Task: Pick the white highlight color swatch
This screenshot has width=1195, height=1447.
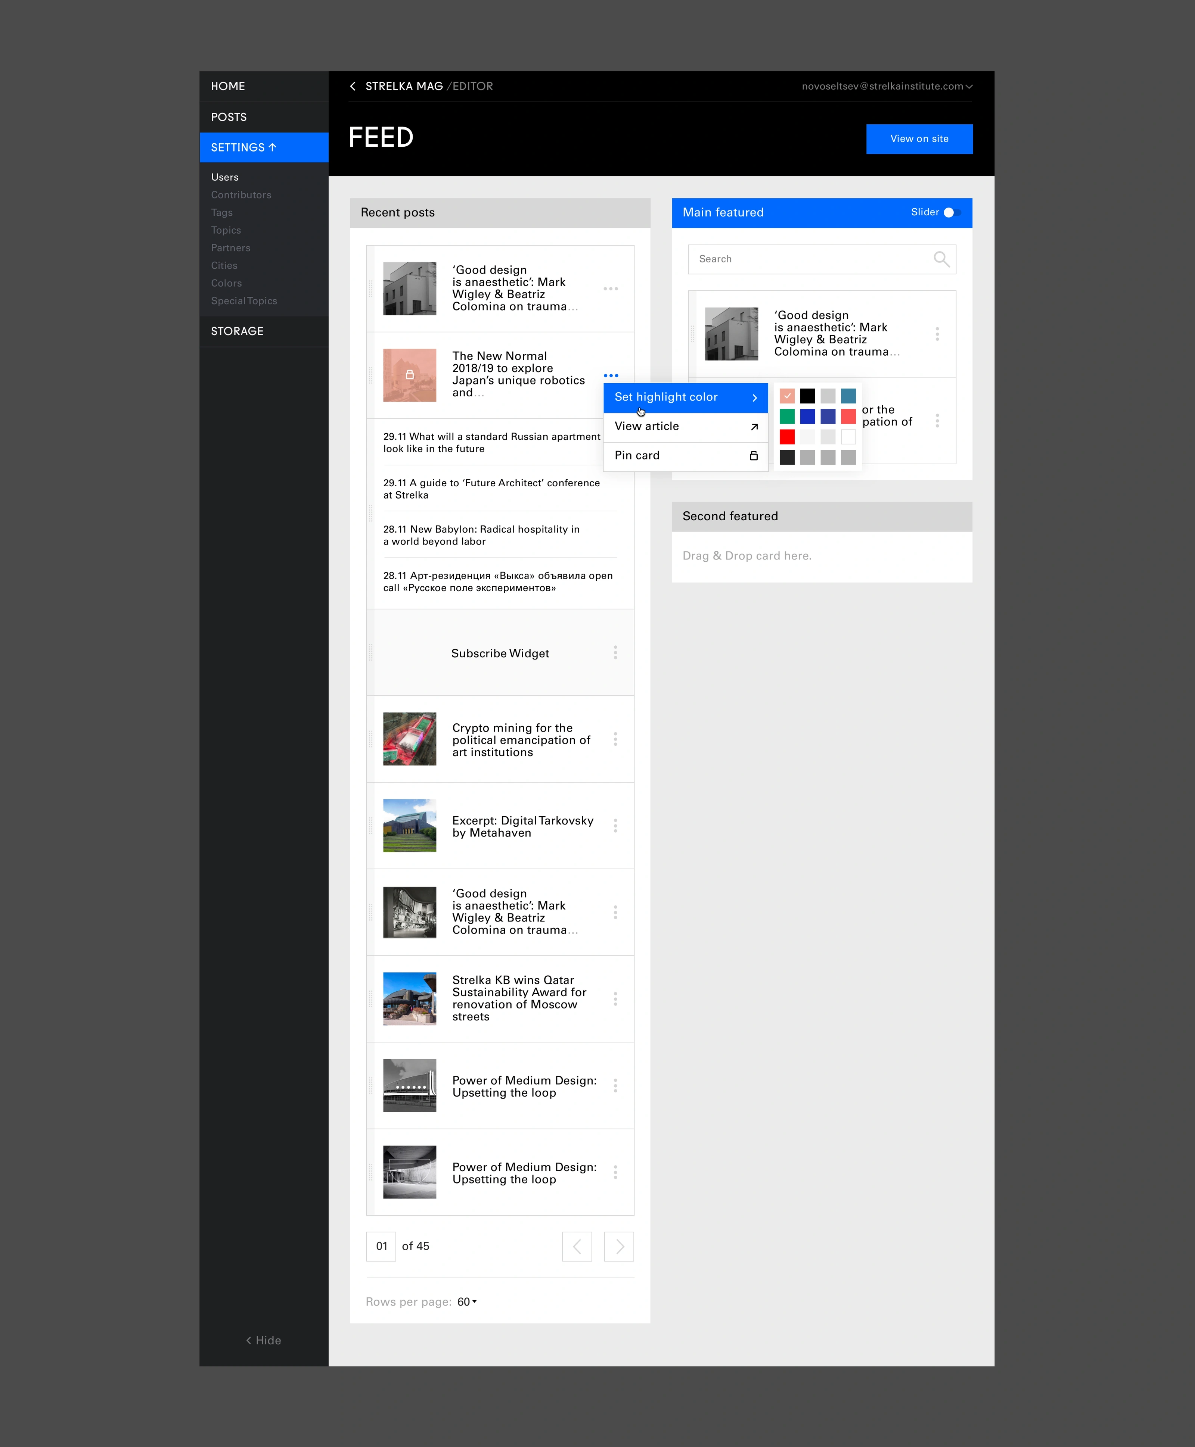Action: (848, 437)
